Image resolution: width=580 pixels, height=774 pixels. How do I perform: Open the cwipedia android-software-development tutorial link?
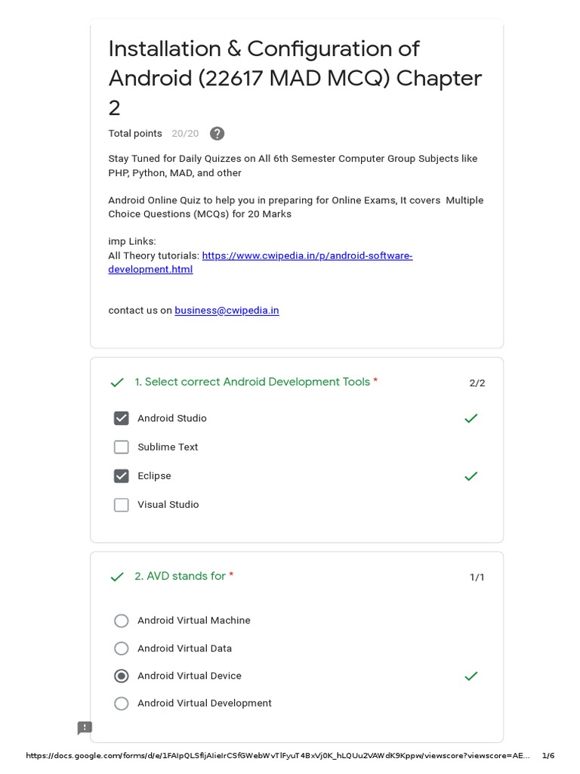coord(307,255)
